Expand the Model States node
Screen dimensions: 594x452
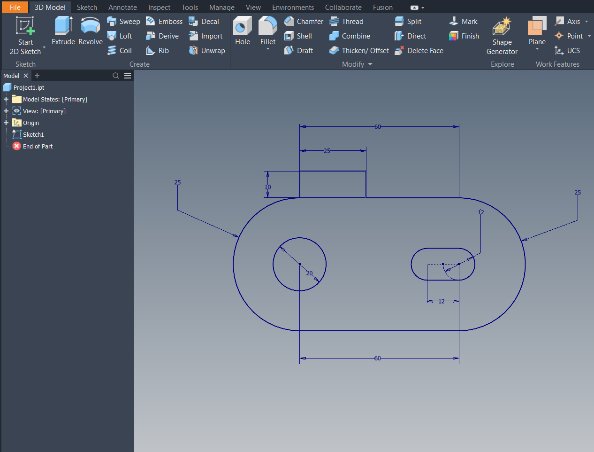click(x=6, y=99)
